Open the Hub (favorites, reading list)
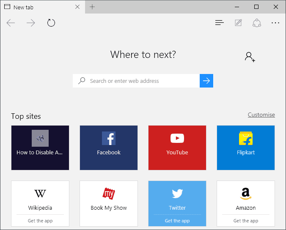 [x=220, y=22]
